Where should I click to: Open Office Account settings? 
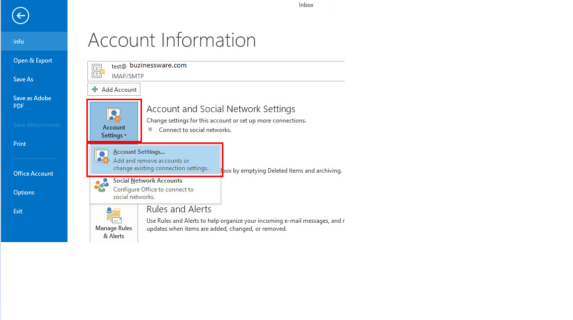[x=33, y=173]
